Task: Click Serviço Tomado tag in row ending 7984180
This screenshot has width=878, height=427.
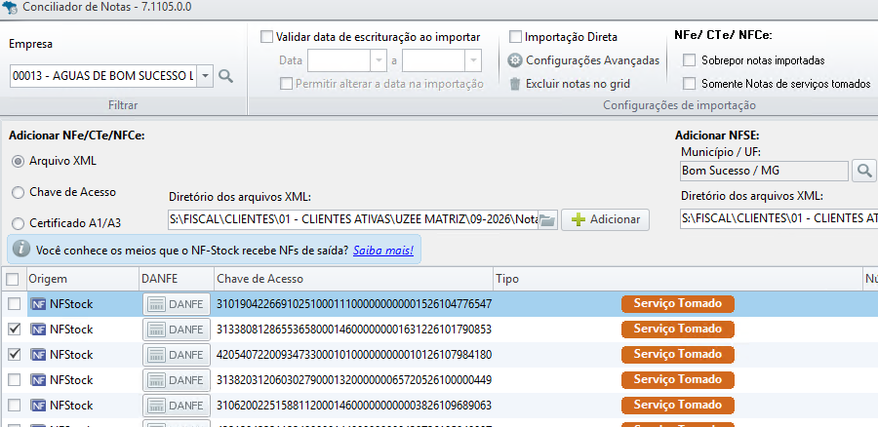Action: [x=678, y=354]
